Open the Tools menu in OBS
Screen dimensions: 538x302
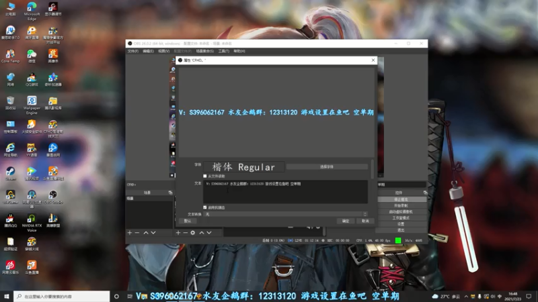pyautogui.click(x=224, y=51)
